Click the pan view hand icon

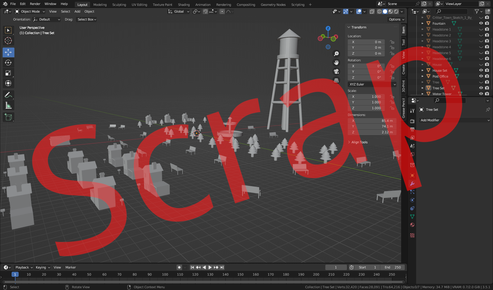336,63
